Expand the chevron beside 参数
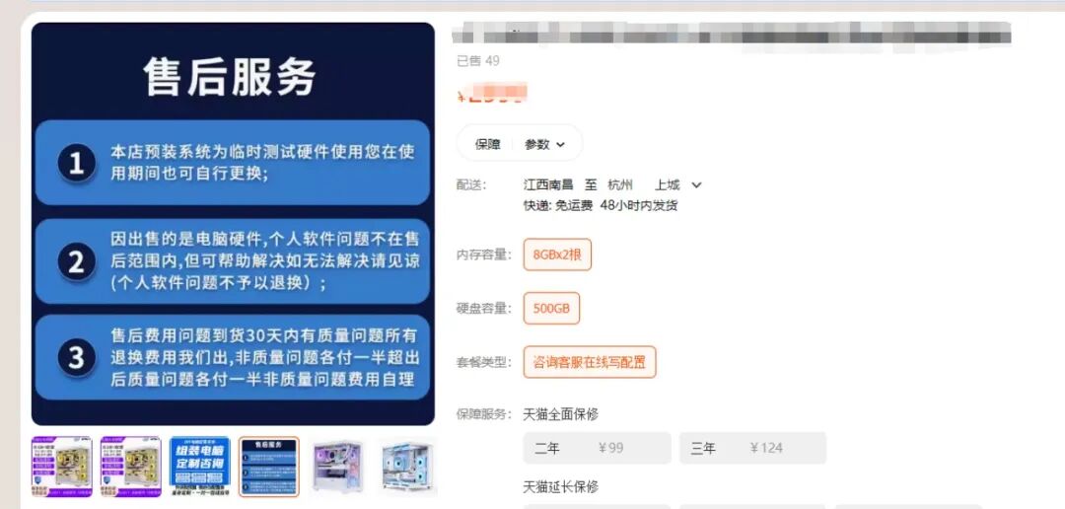1065x509 pixels. click(x=560, y=144)
